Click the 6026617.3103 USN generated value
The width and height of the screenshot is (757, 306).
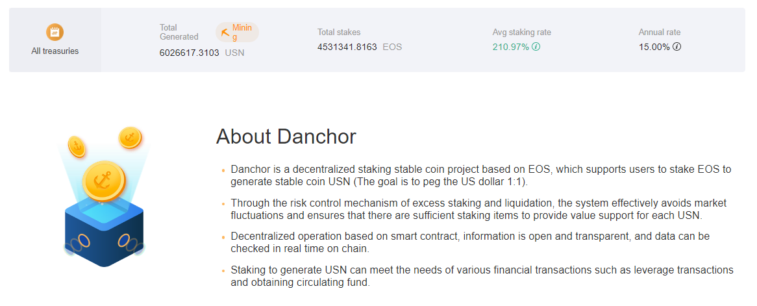coord(202,53)
